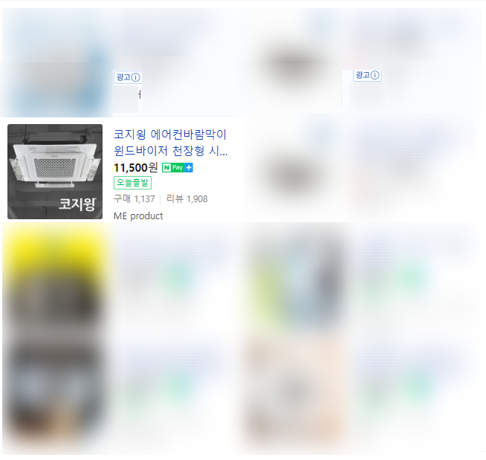Visit the ME product seller link

click(138, 216)
